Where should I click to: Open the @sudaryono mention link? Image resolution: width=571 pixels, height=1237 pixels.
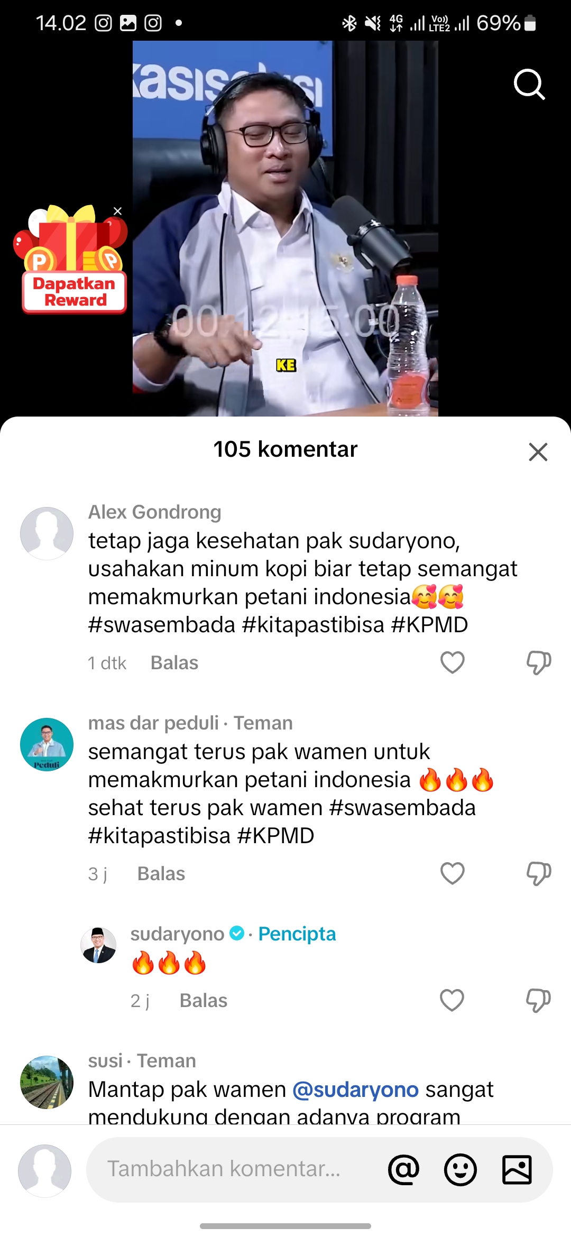point(355,1090)
